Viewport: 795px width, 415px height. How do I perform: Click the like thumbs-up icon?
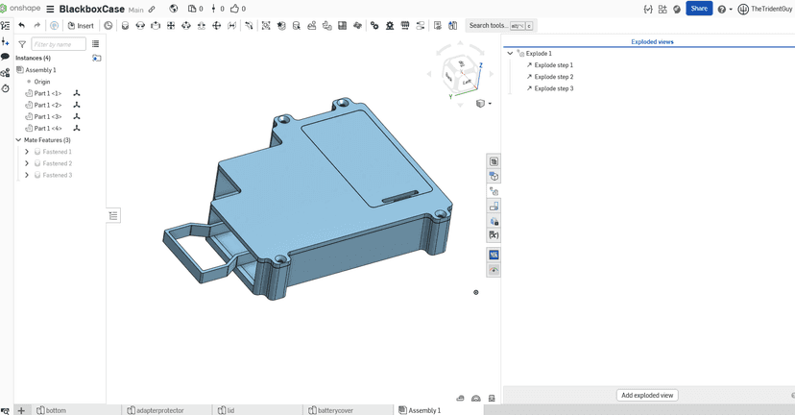coord(234,9)
